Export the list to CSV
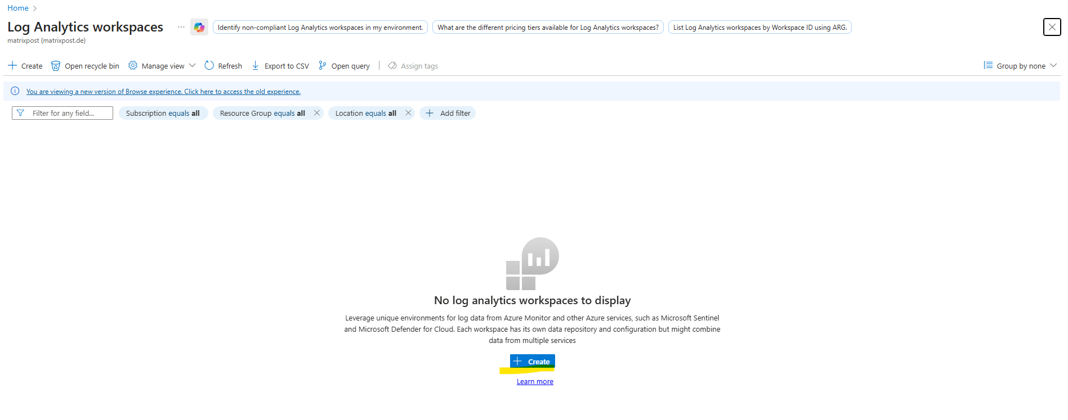 coord(280,66)
